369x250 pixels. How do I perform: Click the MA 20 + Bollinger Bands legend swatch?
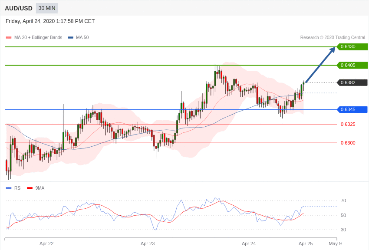9,38
